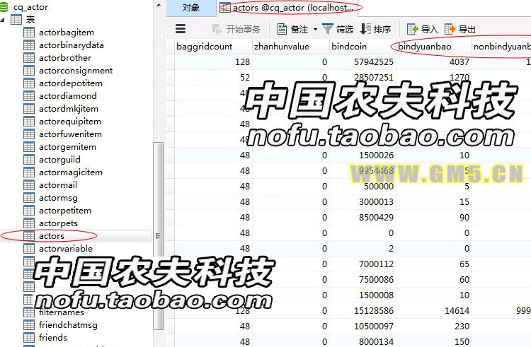
Task: Collapse the 表 tables tree node
Action: [x=4, y=20]
